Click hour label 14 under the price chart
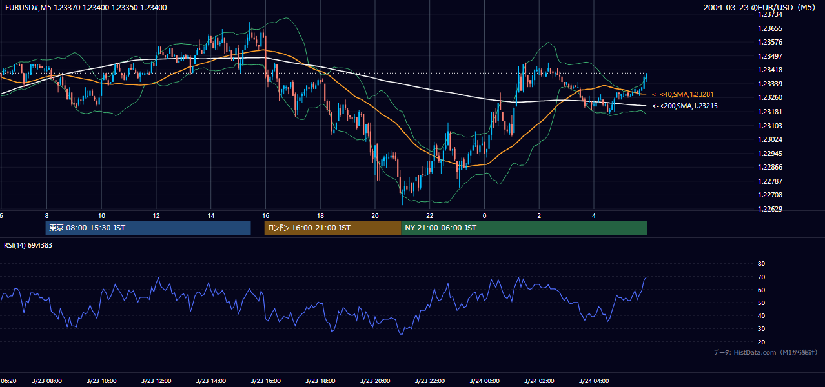 click(x=211, y=215)
